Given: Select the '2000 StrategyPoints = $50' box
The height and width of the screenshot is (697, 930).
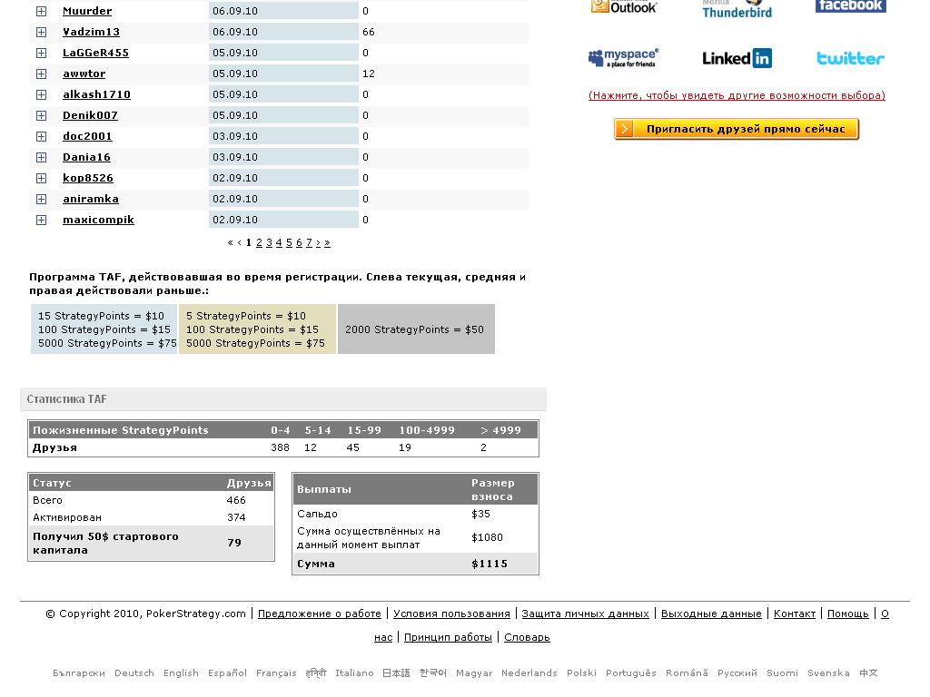Looking at the screenshot, I should [x=416, y=329].
